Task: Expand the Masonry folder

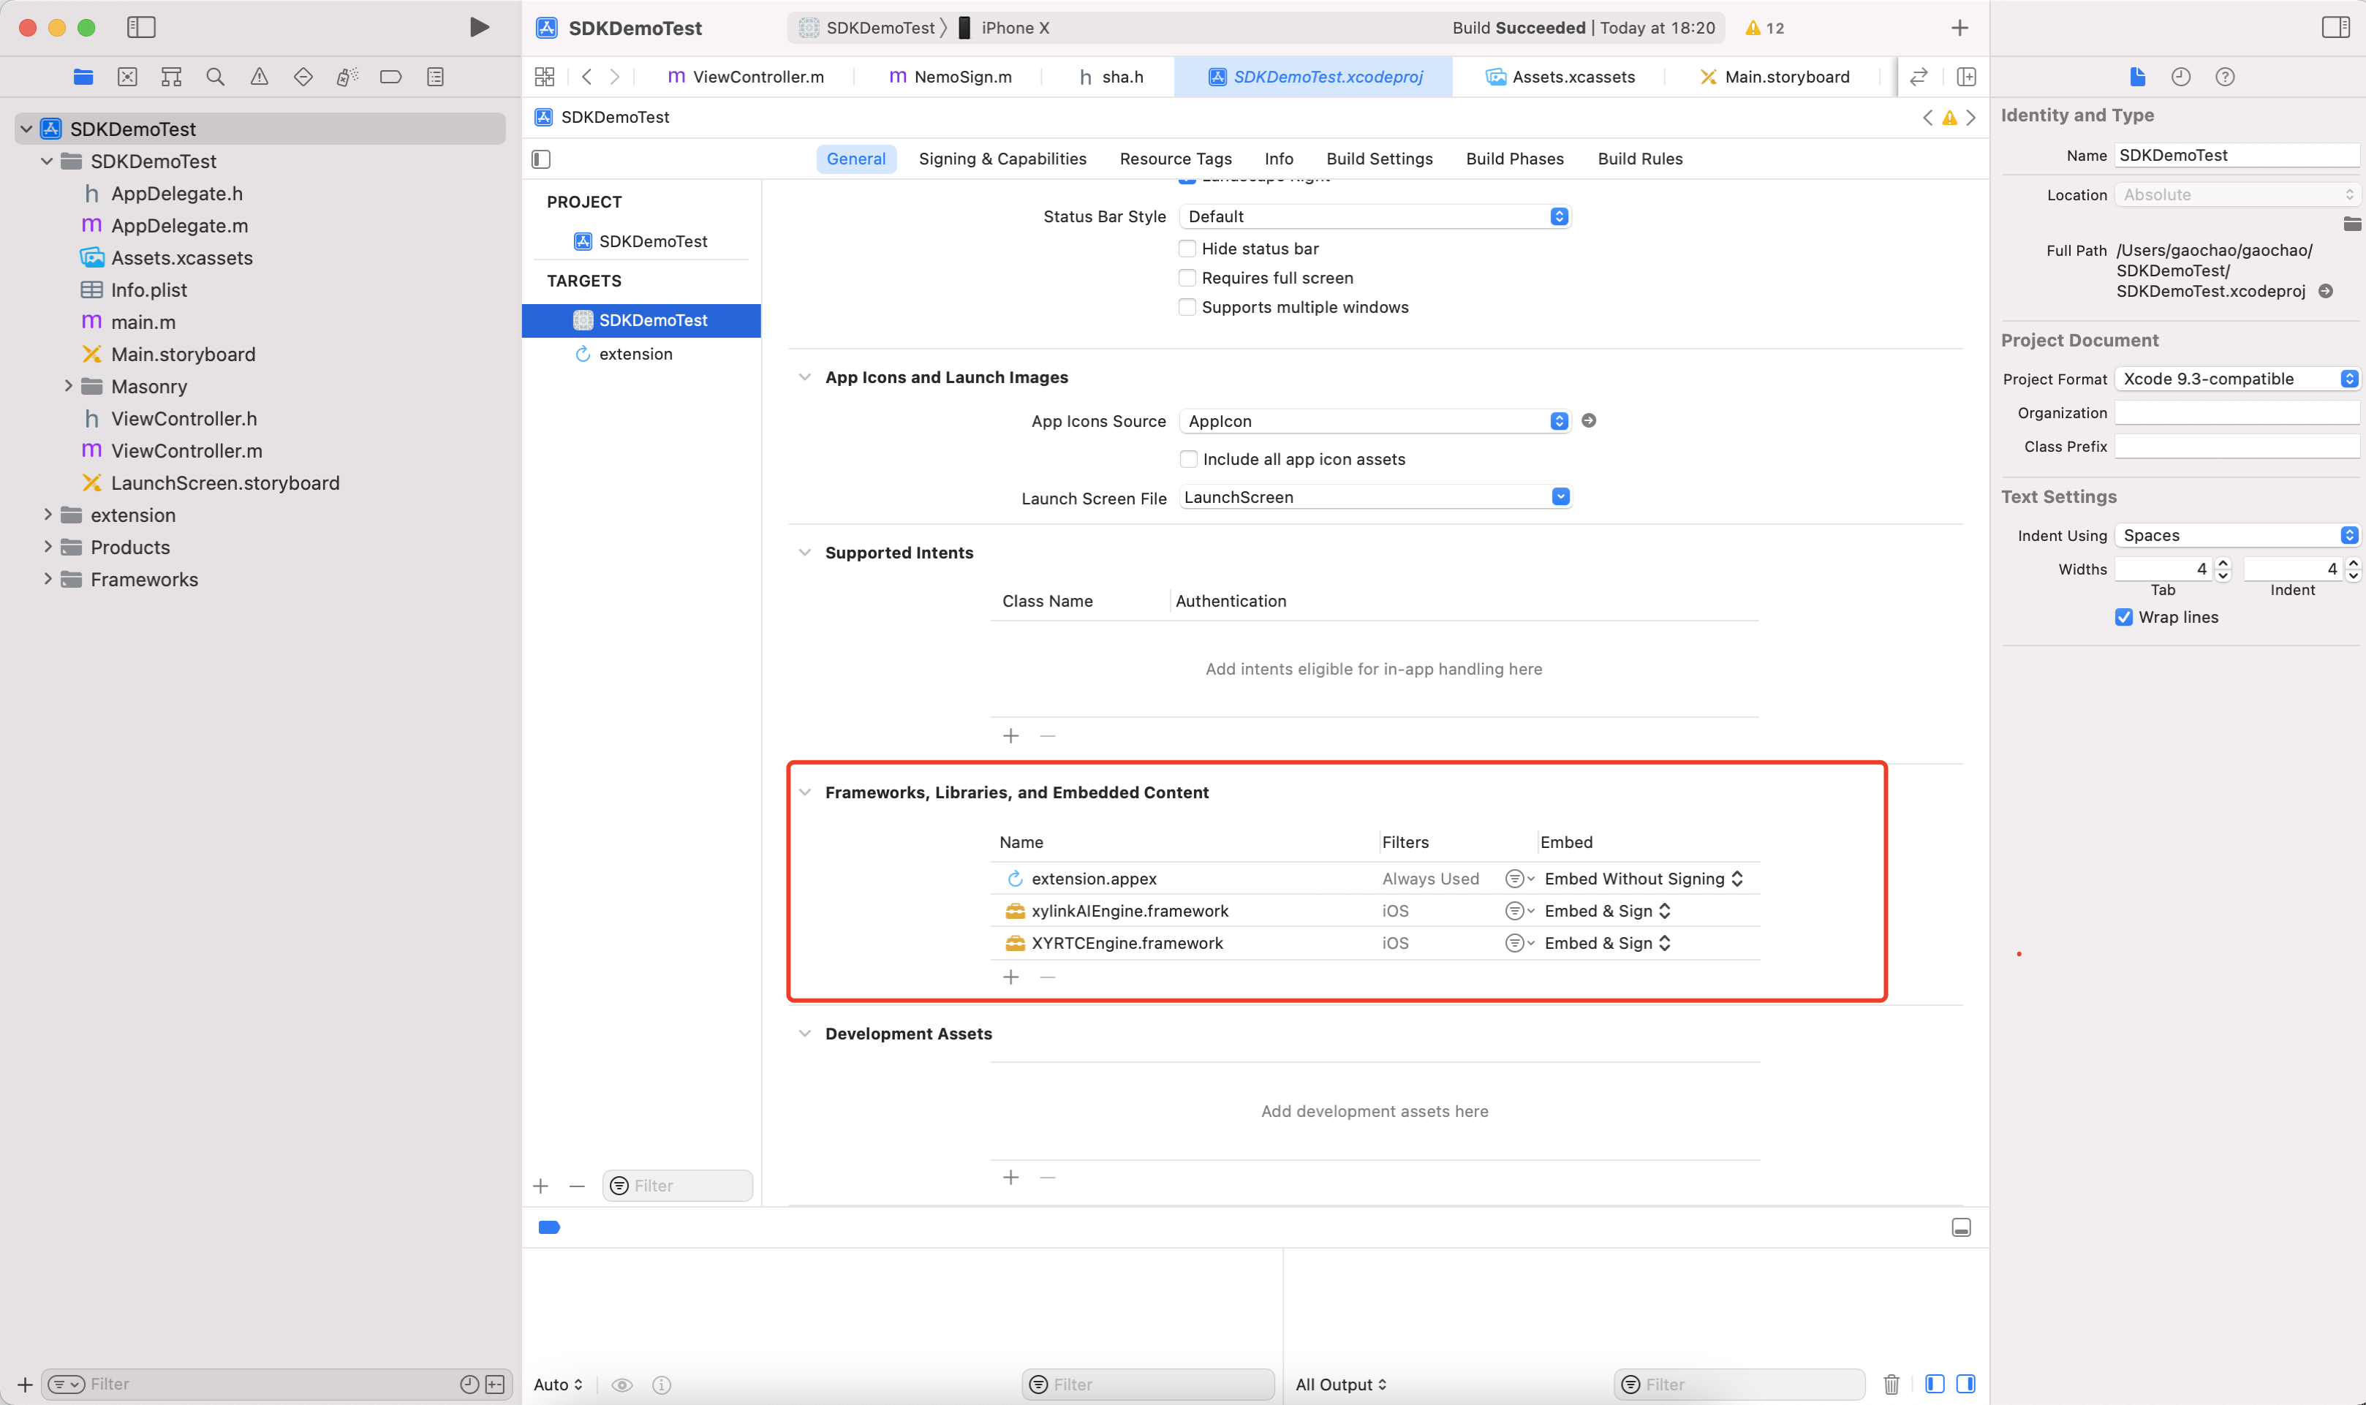Action: pyautogui.click(x=68, y=386)
